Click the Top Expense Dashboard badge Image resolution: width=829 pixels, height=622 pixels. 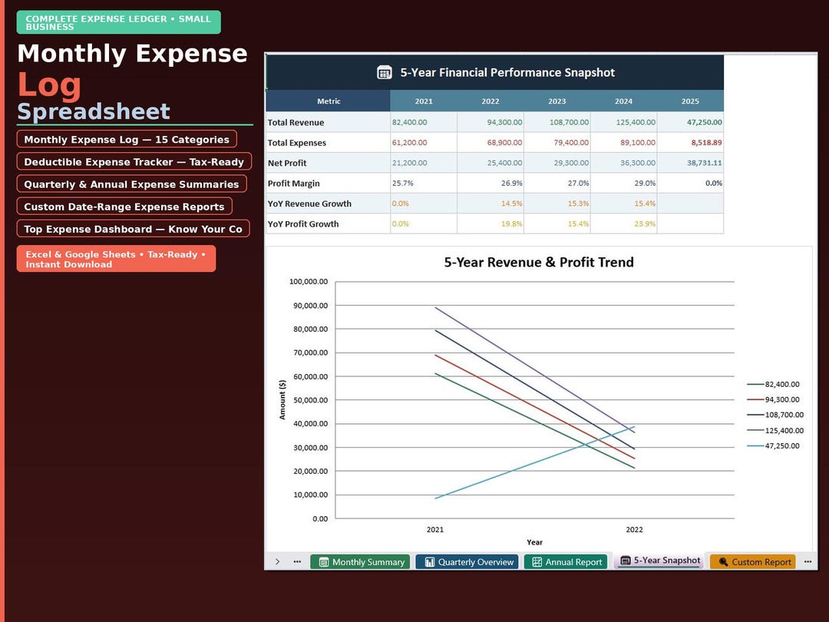(134, 229)
